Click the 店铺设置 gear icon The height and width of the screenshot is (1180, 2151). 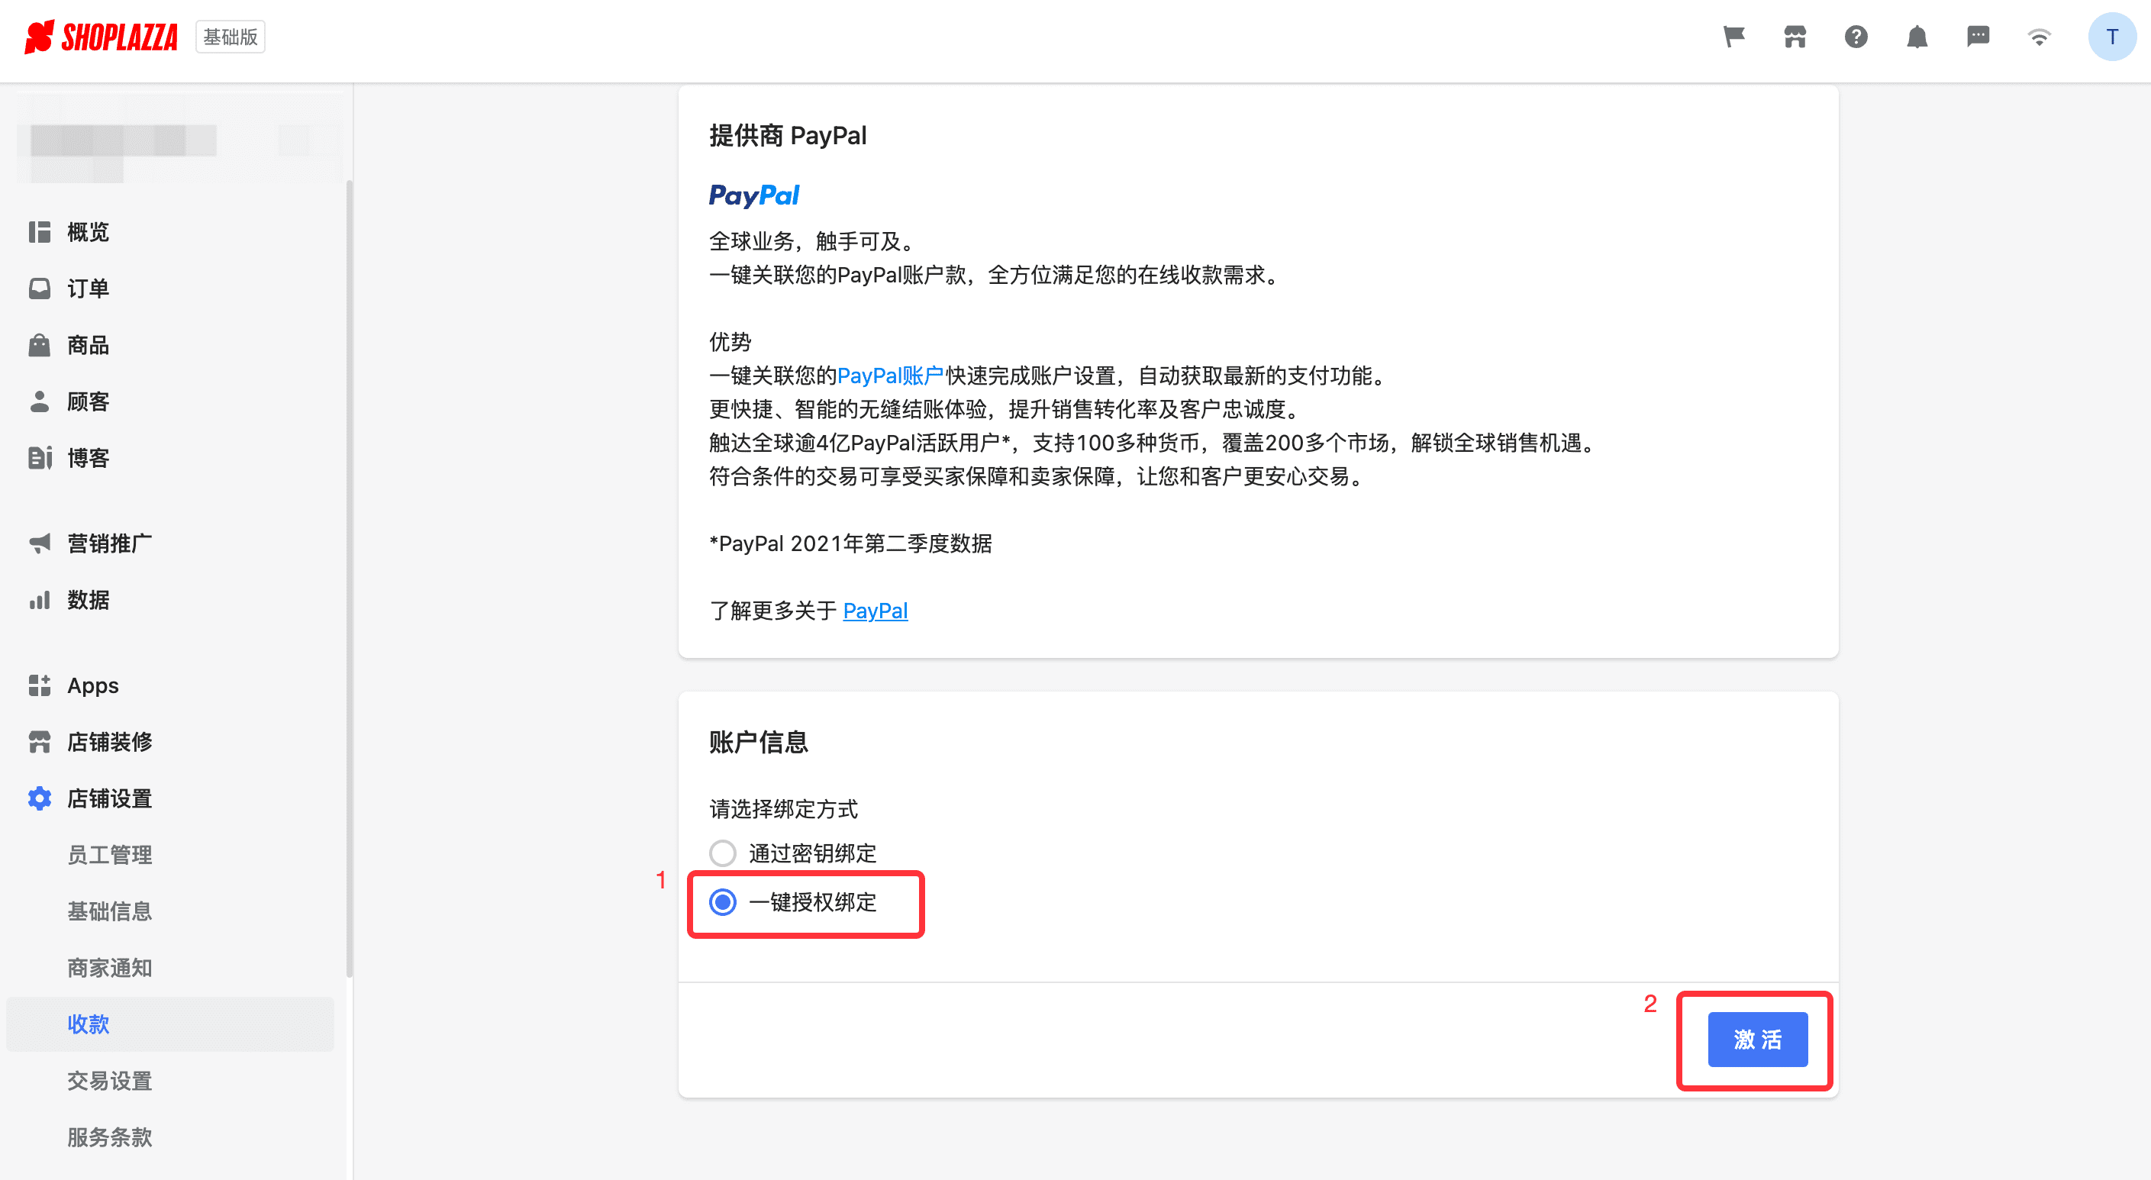pos(39,798)
